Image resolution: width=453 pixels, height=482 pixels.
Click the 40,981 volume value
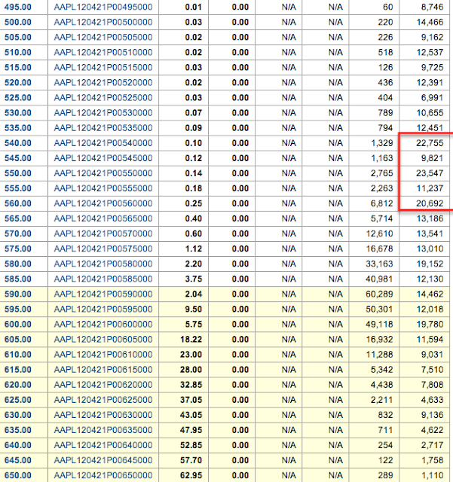(x=379, y=279)
